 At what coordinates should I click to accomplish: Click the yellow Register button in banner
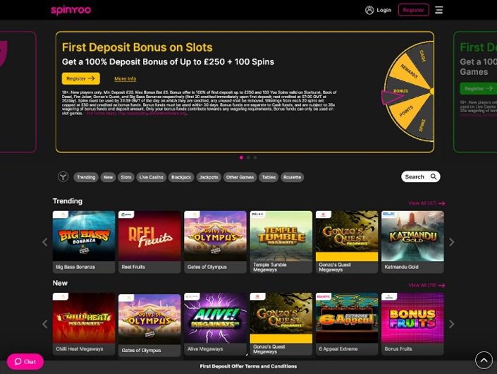[80, 78]
